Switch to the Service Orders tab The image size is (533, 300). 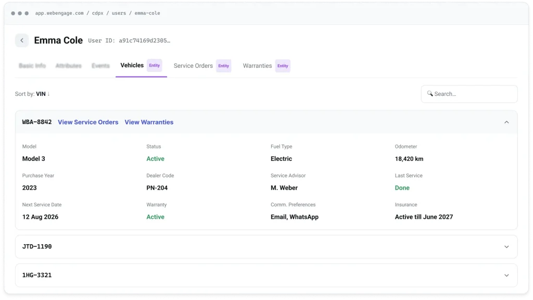[x=193, y=66]
